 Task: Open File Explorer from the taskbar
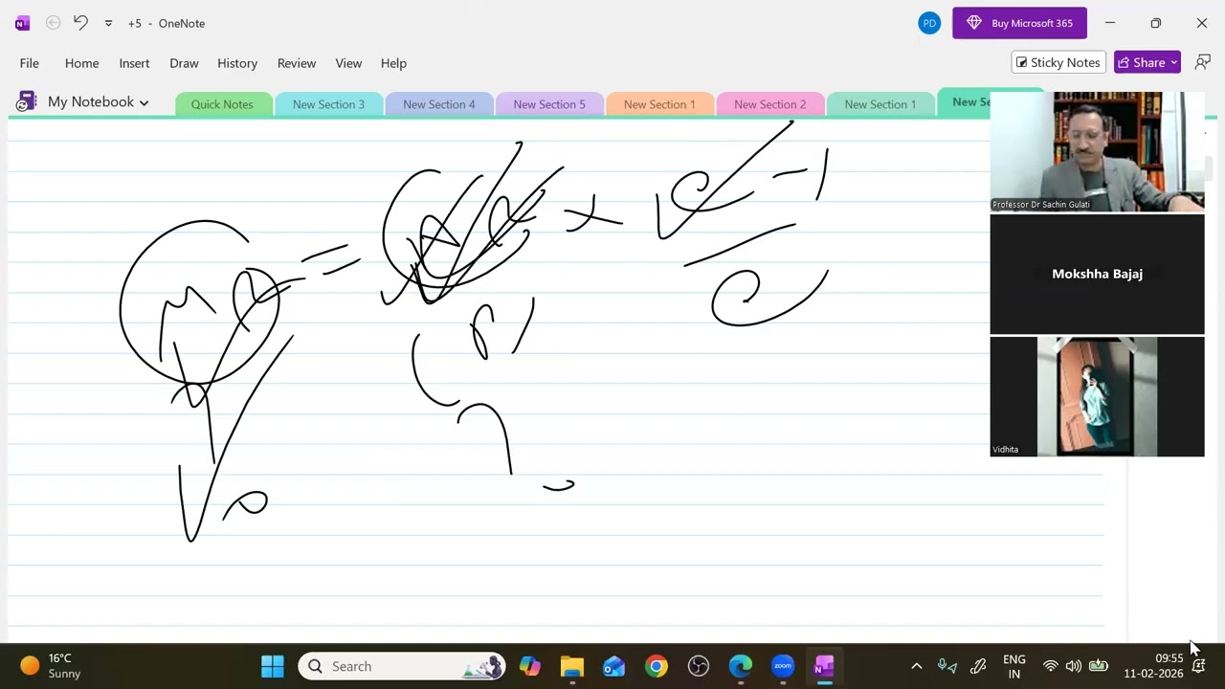click(x=572, y=666)
